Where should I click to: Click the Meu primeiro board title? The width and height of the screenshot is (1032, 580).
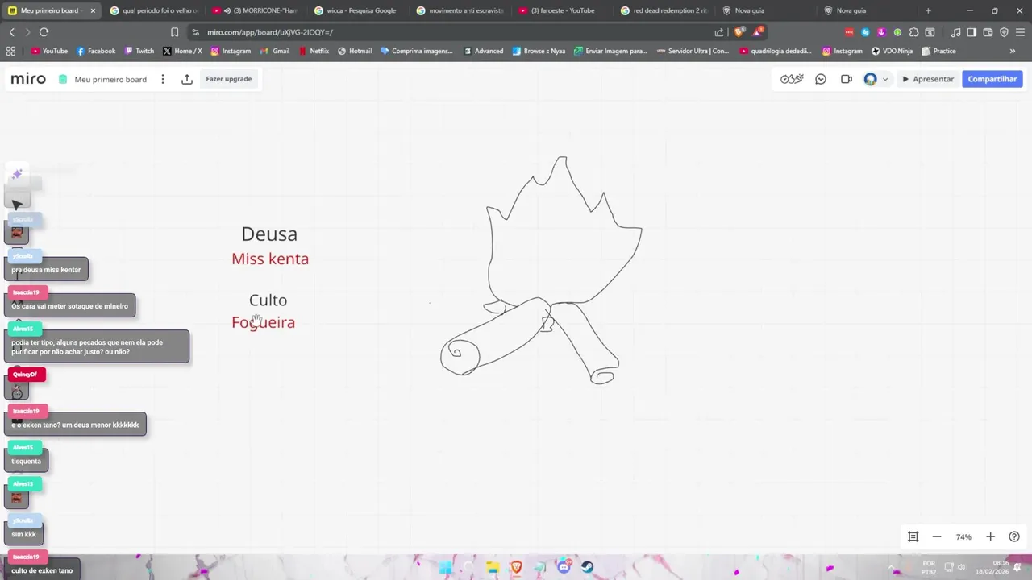[x=110, y=80]
